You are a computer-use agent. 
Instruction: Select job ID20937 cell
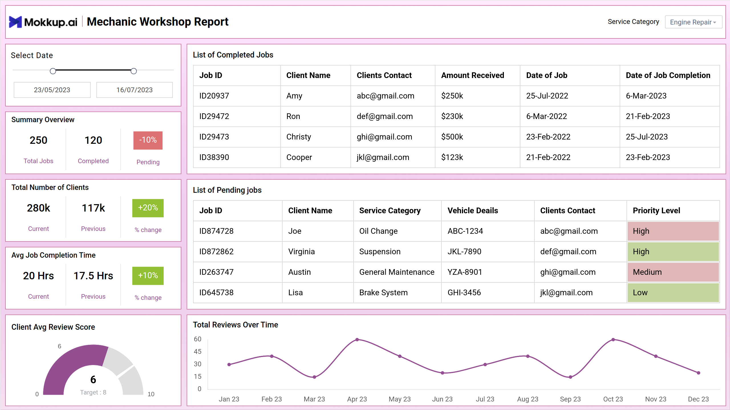[x=237, y=96]
